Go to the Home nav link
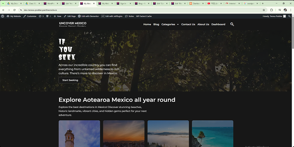Viewport: 294px width, 147px height. 147,24
